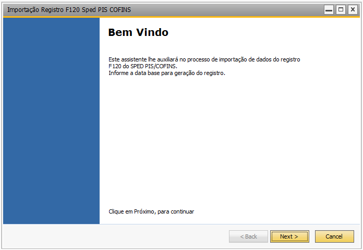Close the wizard with the X icon
Viewport: 363px width, 250px height.
click(x=353, y=10)
